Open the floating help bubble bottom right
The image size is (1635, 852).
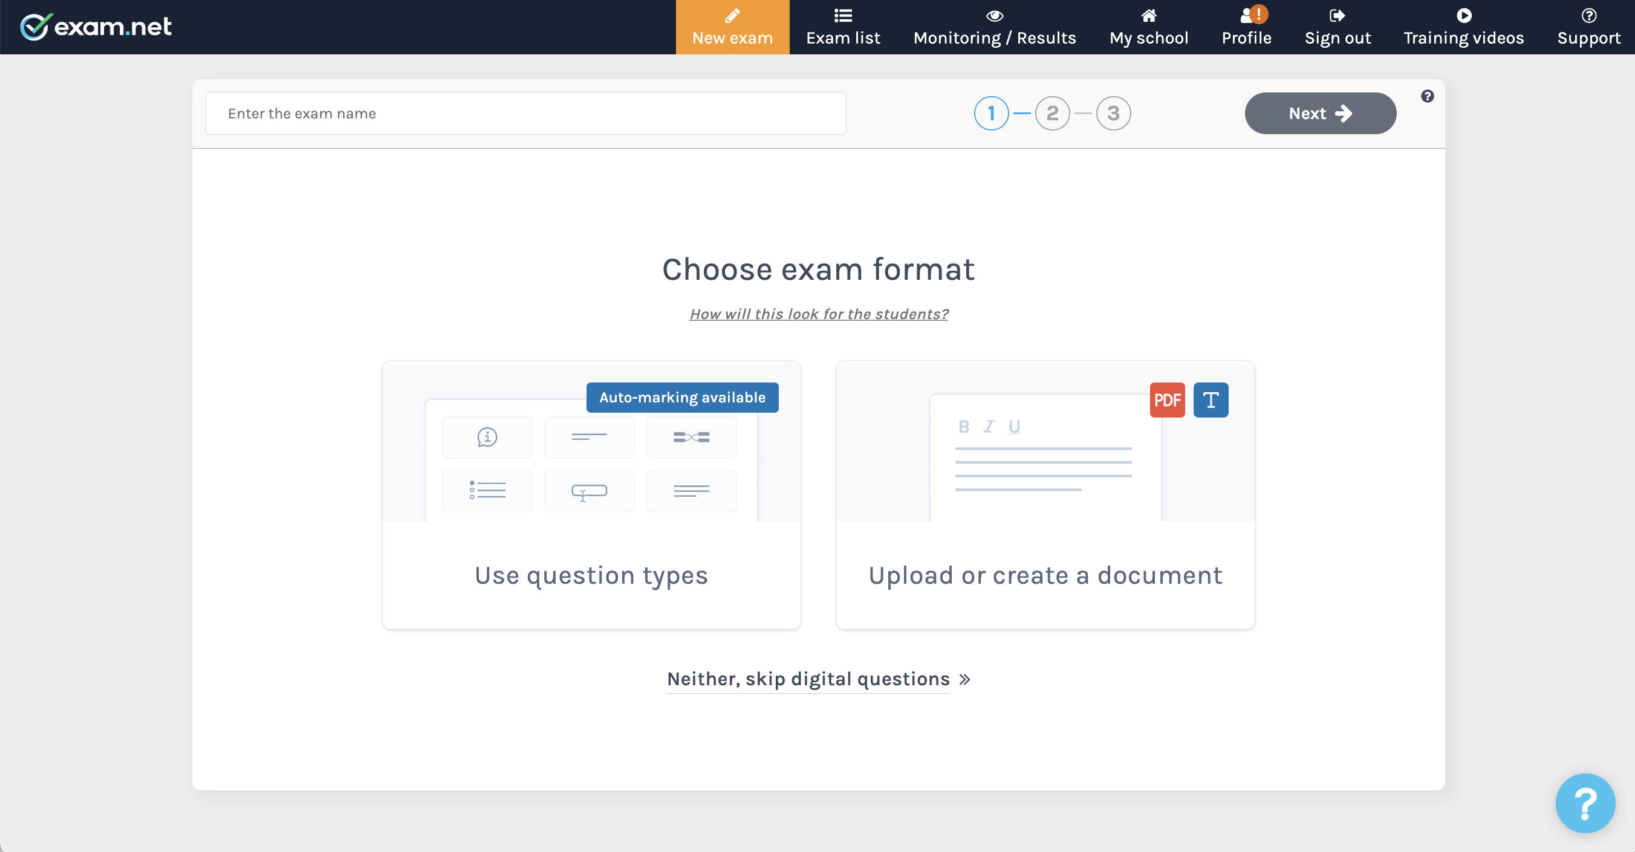(x=1585, y=802)
